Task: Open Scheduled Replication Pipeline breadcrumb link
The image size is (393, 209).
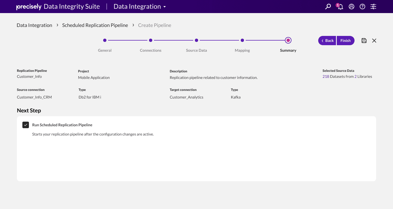Action: pyautogui.click(x=95, y=25)
